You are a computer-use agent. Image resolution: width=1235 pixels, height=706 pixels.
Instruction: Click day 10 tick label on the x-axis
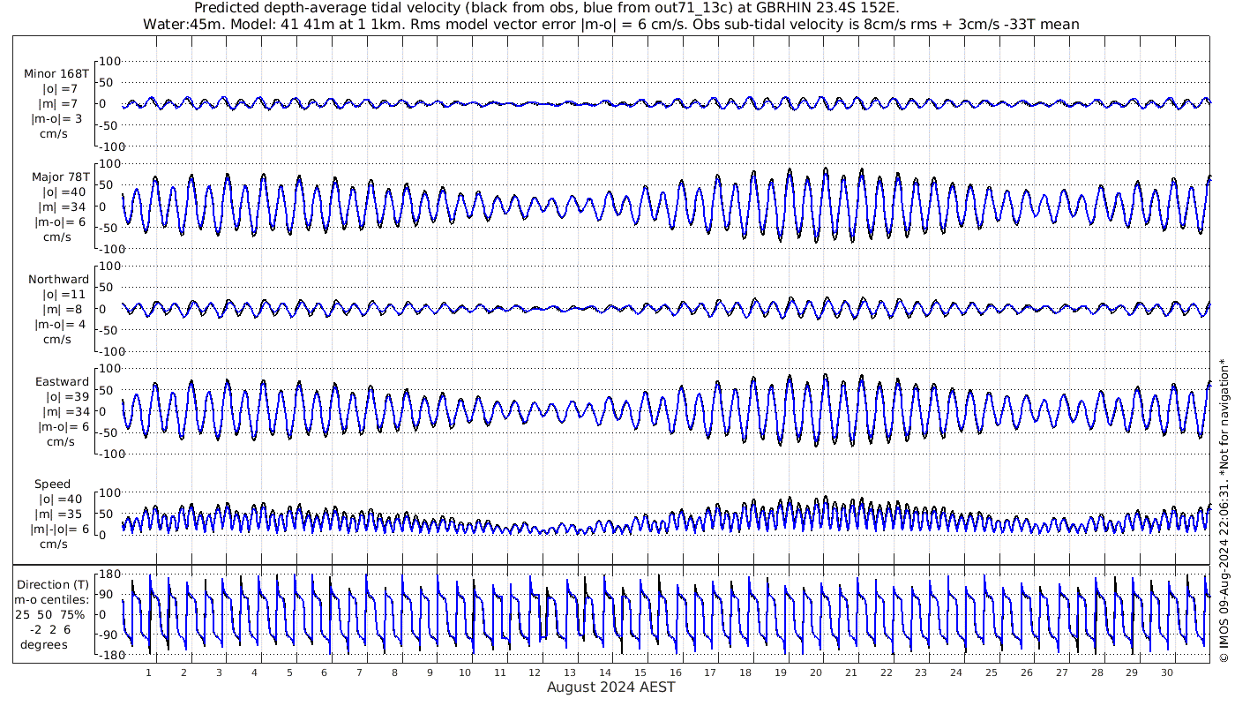[465, 672]
